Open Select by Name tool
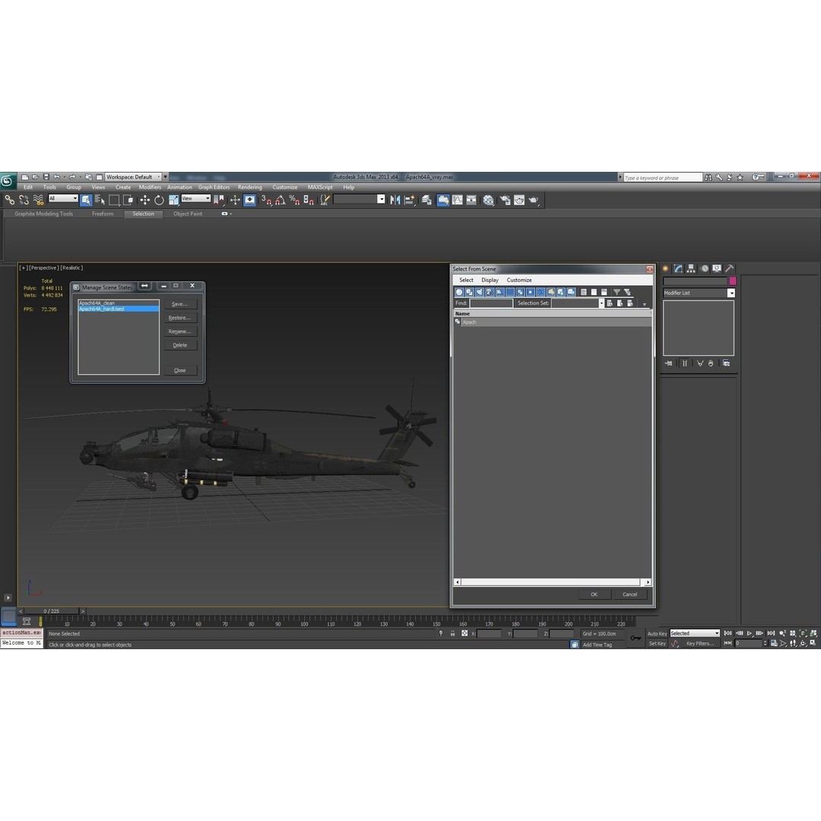Viewport: 821px width, 821px height. (x=100, y=200)
